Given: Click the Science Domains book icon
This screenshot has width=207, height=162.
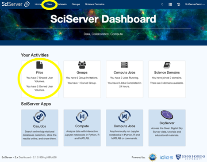Looking at the screenshot, I should 167,65.
